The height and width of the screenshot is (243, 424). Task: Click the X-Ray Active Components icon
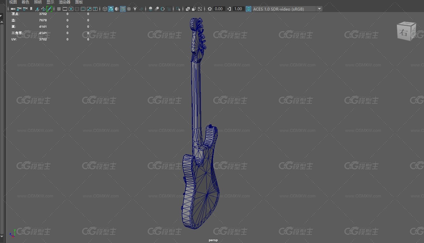tap(194, 9)
